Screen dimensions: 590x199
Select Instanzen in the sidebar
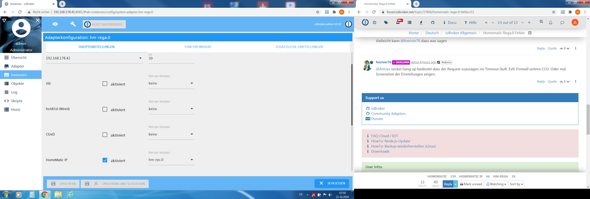[x=21, y=75]
